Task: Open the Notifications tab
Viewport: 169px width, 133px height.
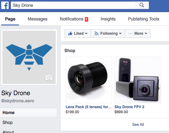Action: pos(71,19)
